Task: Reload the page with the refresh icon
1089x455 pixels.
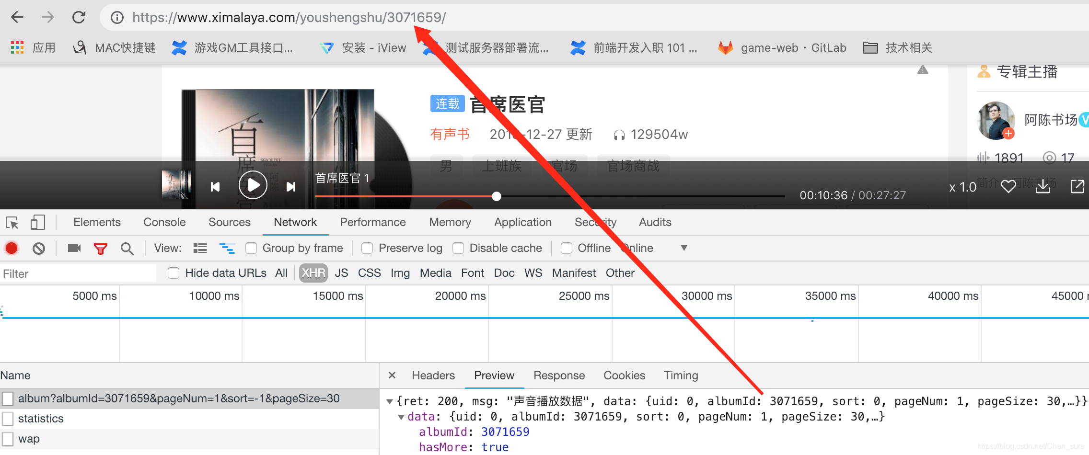Action: coord(79,18)
